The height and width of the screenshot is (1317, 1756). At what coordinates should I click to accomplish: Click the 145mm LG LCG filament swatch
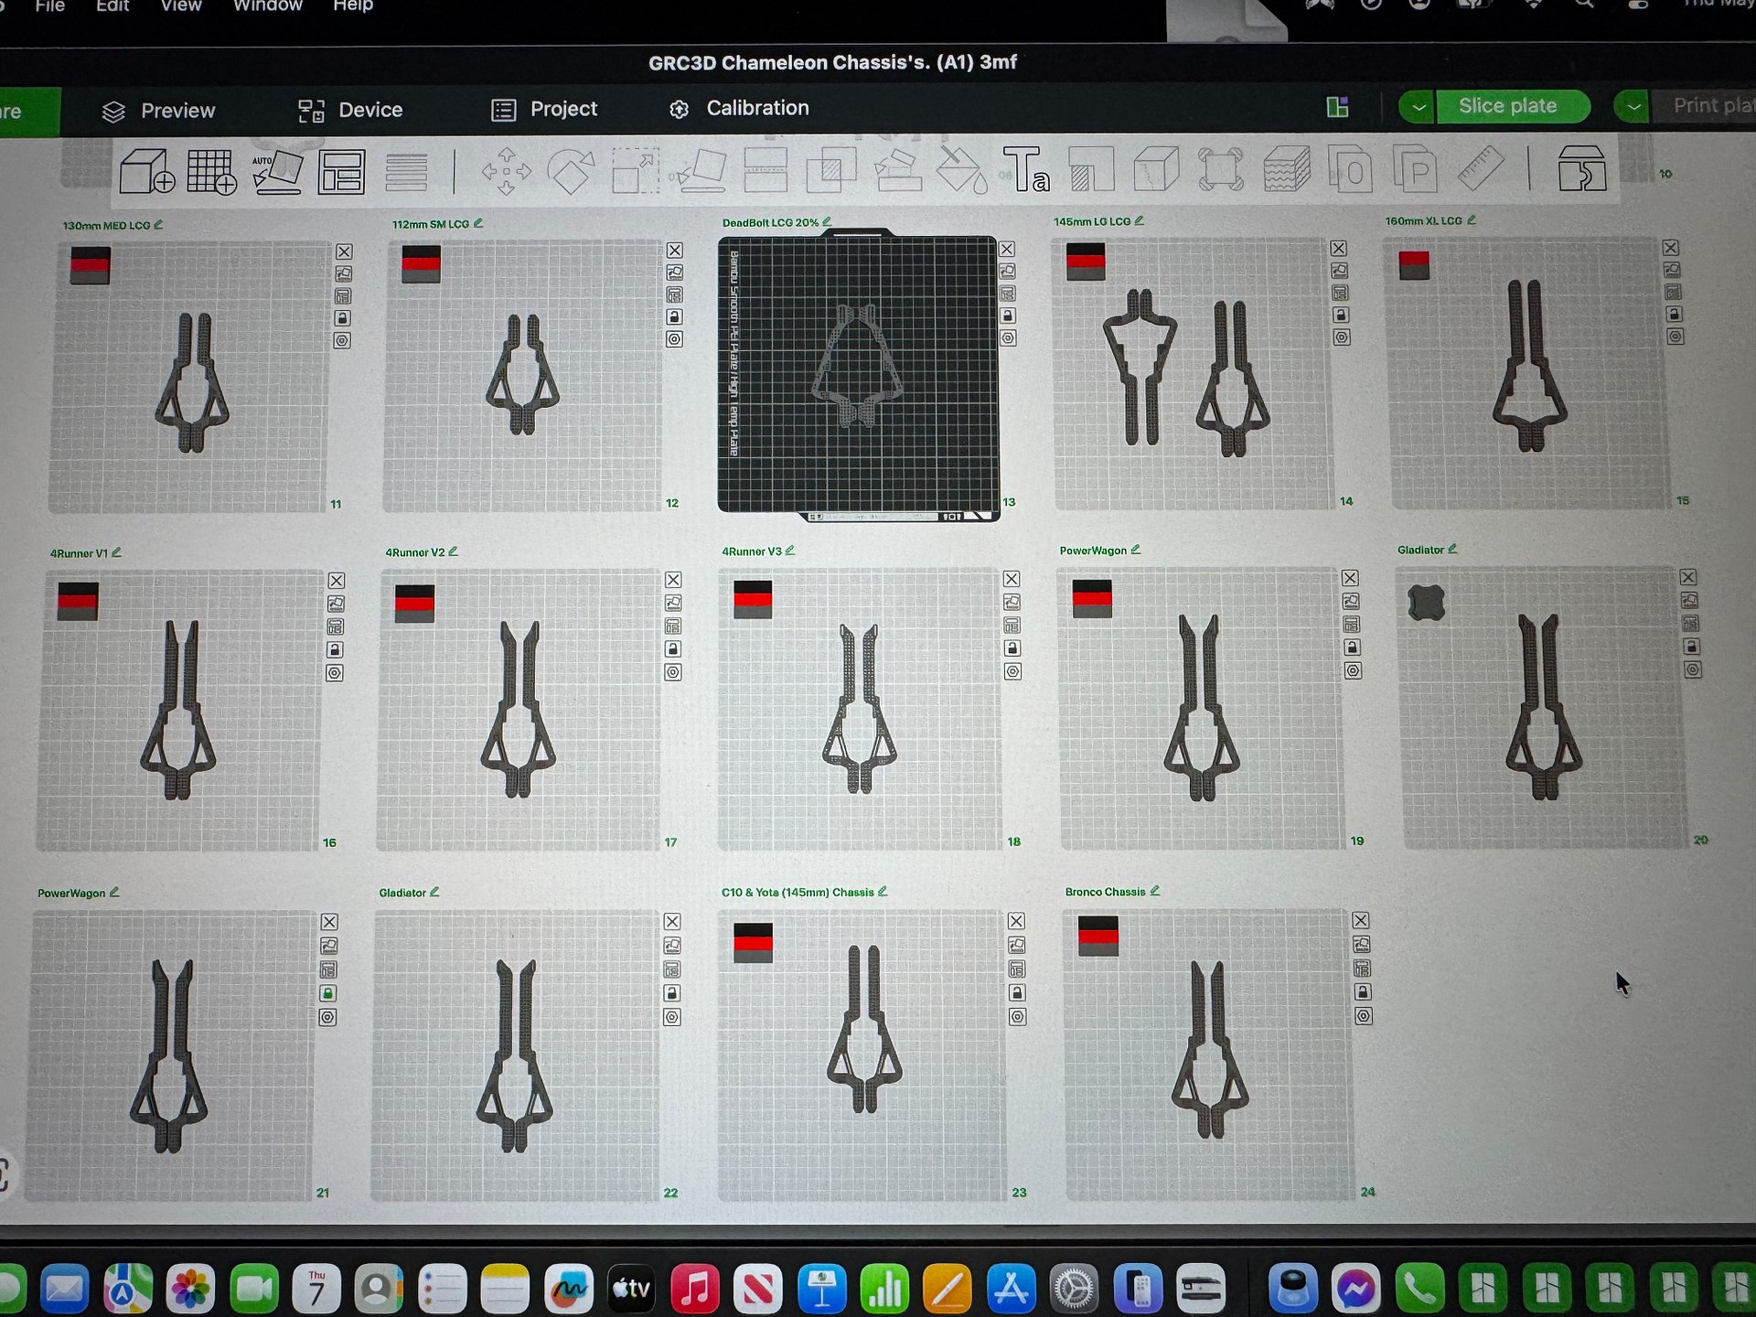[1086, 261]
